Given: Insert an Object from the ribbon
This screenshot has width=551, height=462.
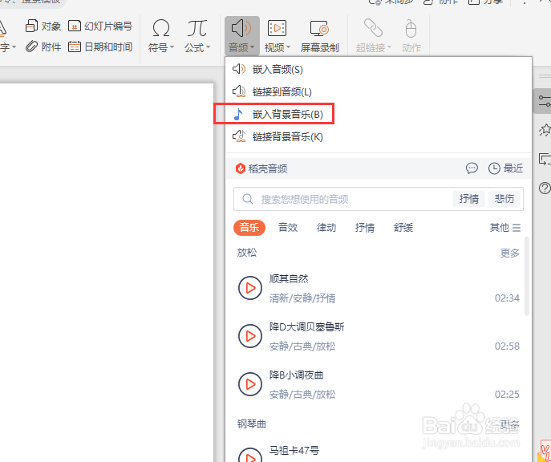Looking at the screenshot, I should (x=43, y=26).
